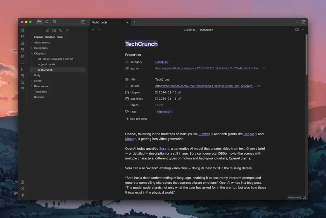Open more options menu for note
Viewport: 326px width, 218px height.
(303, 30)
